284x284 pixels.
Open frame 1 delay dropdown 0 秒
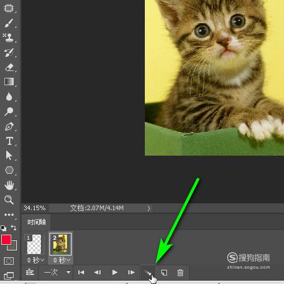35,260
